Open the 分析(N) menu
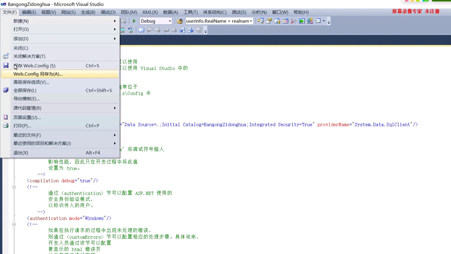Image resolution: width=451 pixels, height=254 pixels. pyautogui.click(x=259, y=12)
